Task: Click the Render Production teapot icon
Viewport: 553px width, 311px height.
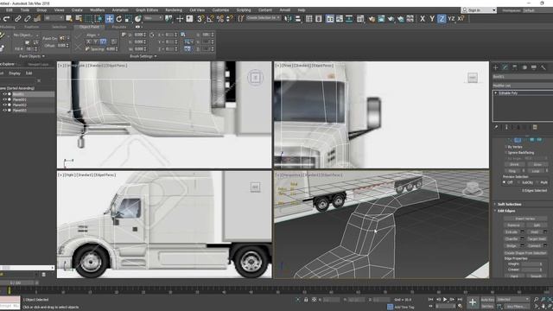Action: (391, 19)
